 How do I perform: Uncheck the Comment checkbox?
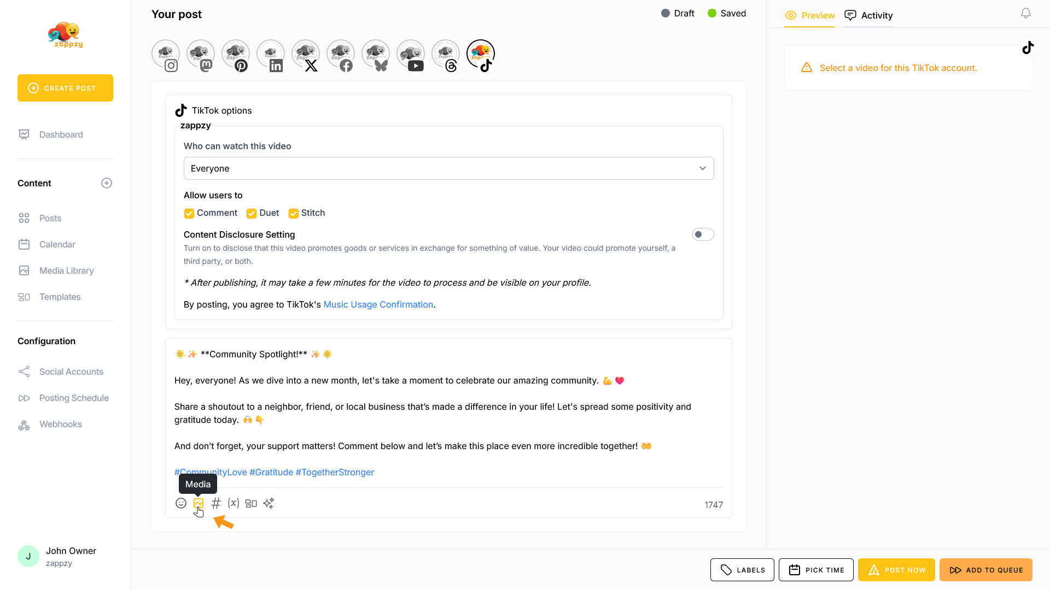point(189,213)
